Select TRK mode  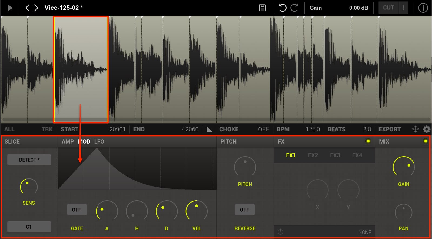tap(47, 129)
